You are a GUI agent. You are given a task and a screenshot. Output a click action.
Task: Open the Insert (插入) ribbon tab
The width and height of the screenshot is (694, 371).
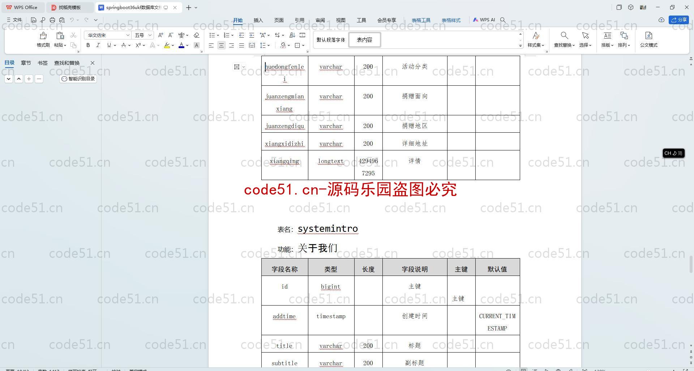point(258,20)
